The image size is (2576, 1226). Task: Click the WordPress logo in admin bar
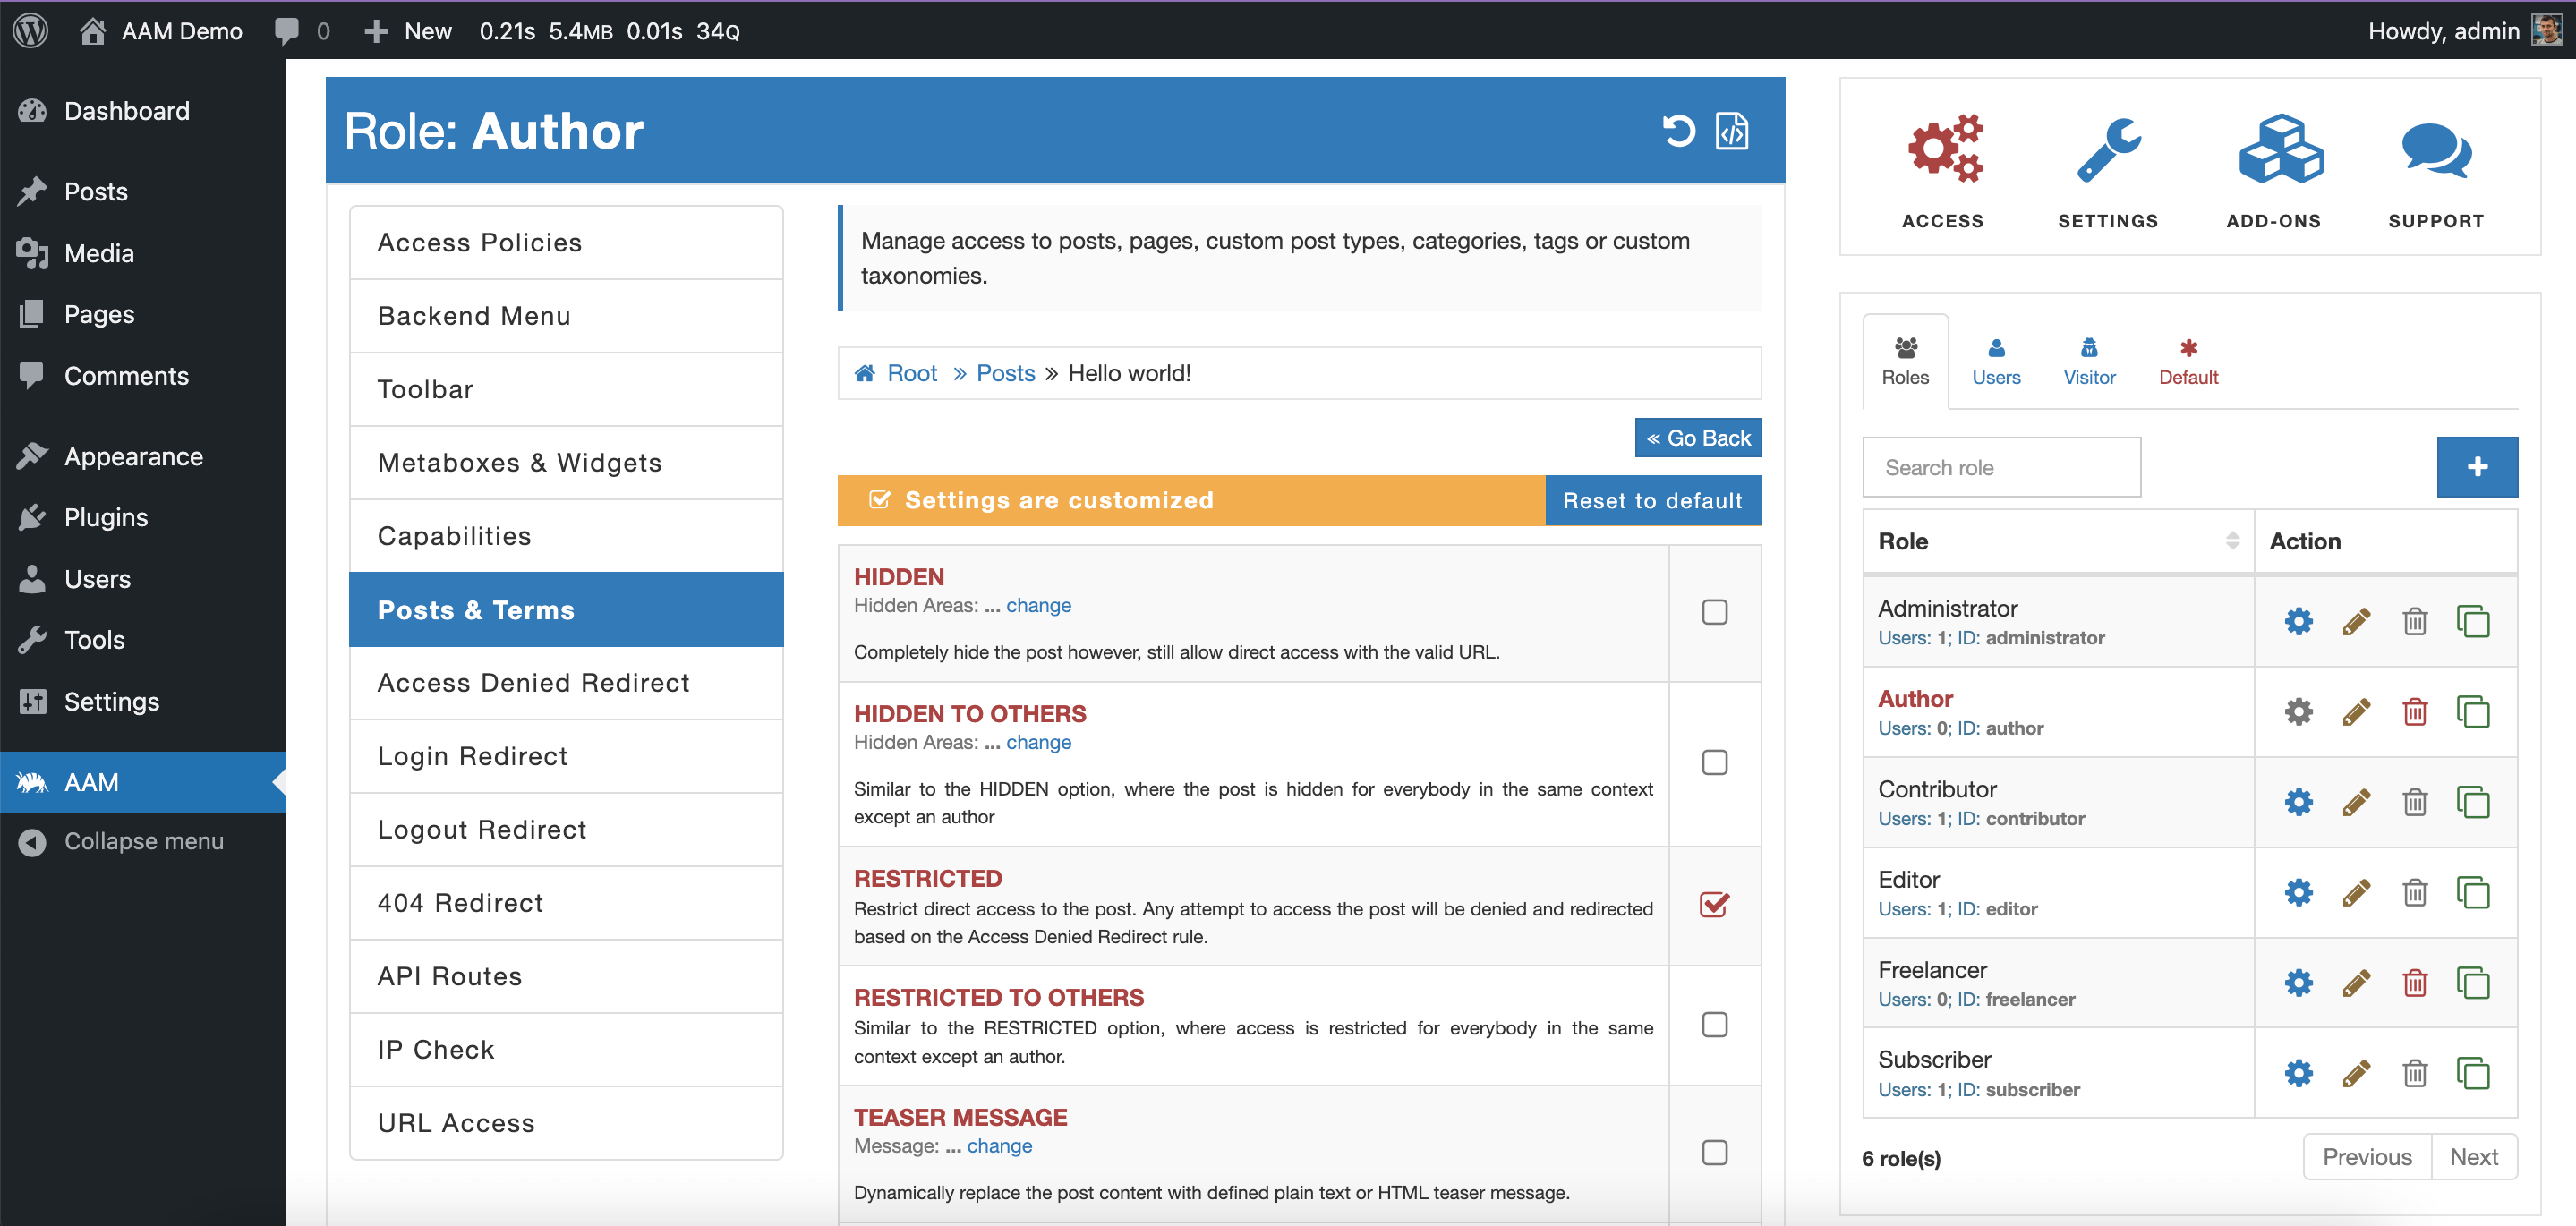pyautogui.click(x=31, y=30)
